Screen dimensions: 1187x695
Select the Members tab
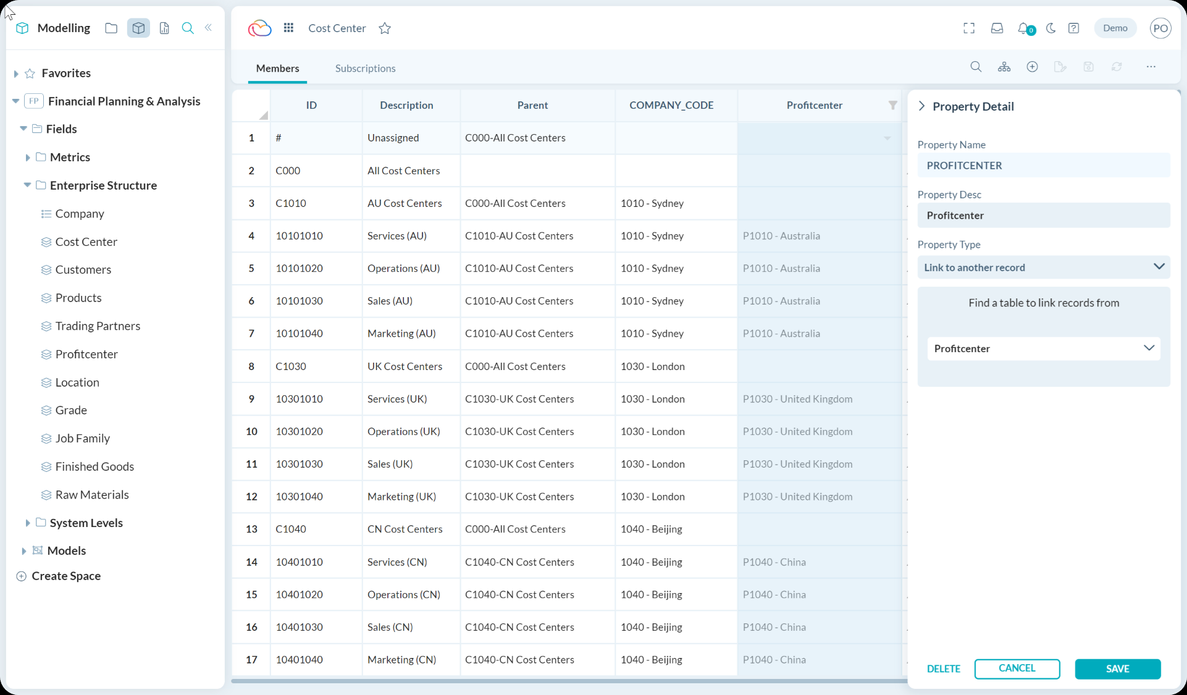point(277,69)
